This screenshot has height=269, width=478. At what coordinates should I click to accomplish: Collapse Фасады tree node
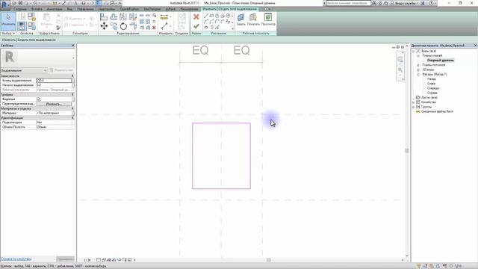[418, 74]
